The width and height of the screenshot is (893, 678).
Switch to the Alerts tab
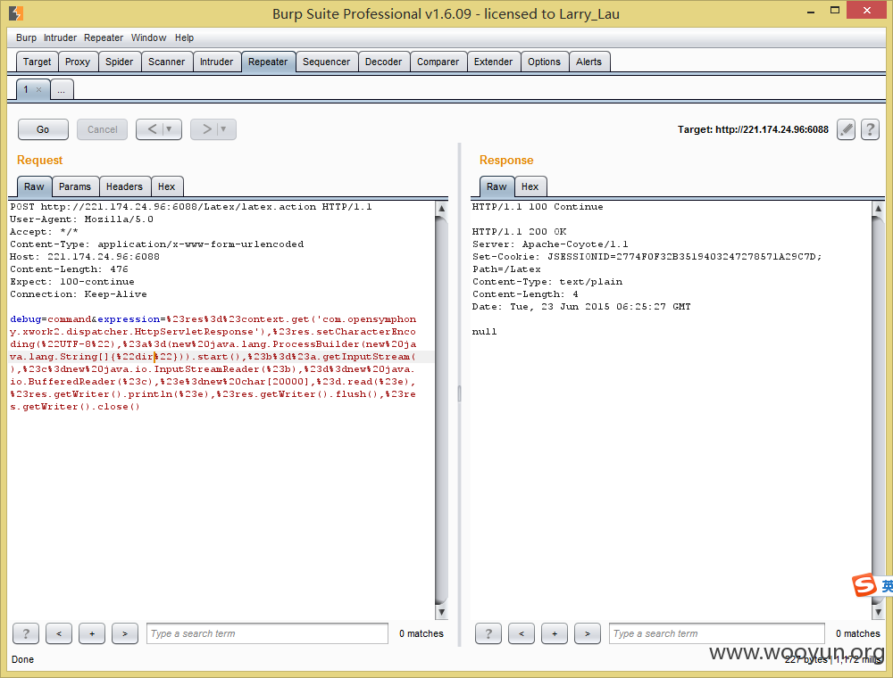[588, 62]
